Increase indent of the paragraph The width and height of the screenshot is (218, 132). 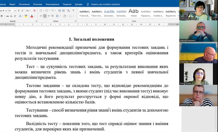(64, 11)
